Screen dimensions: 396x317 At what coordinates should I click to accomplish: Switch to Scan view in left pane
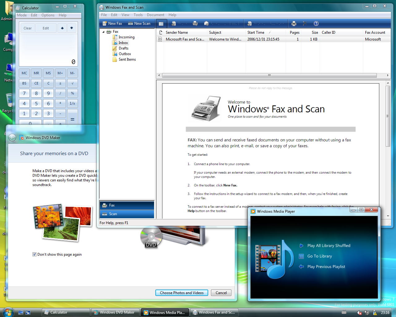point(113,214)
